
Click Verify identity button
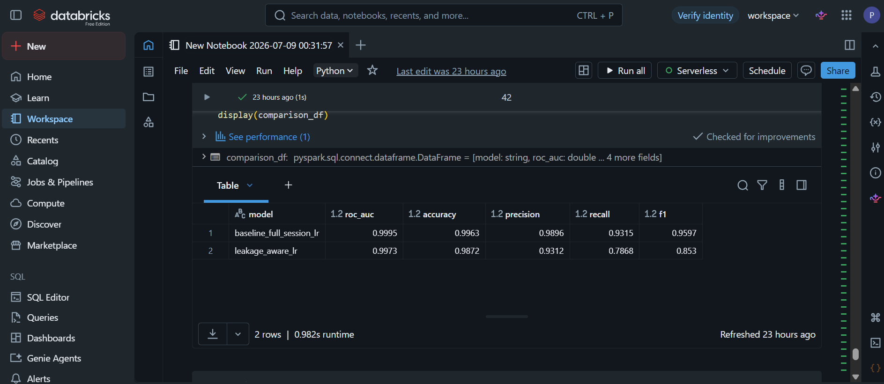click(x=705, y=15)
